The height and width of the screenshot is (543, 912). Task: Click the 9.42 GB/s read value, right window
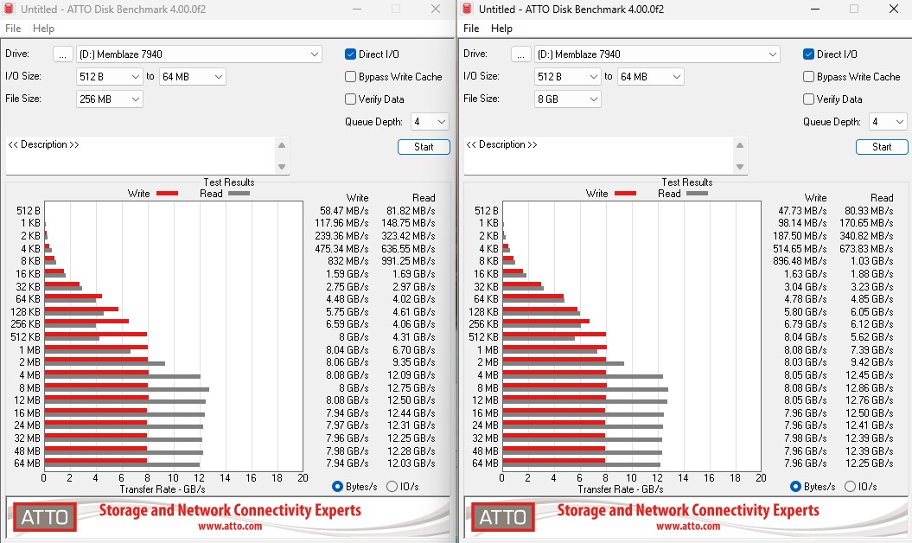tap(872, 362)
